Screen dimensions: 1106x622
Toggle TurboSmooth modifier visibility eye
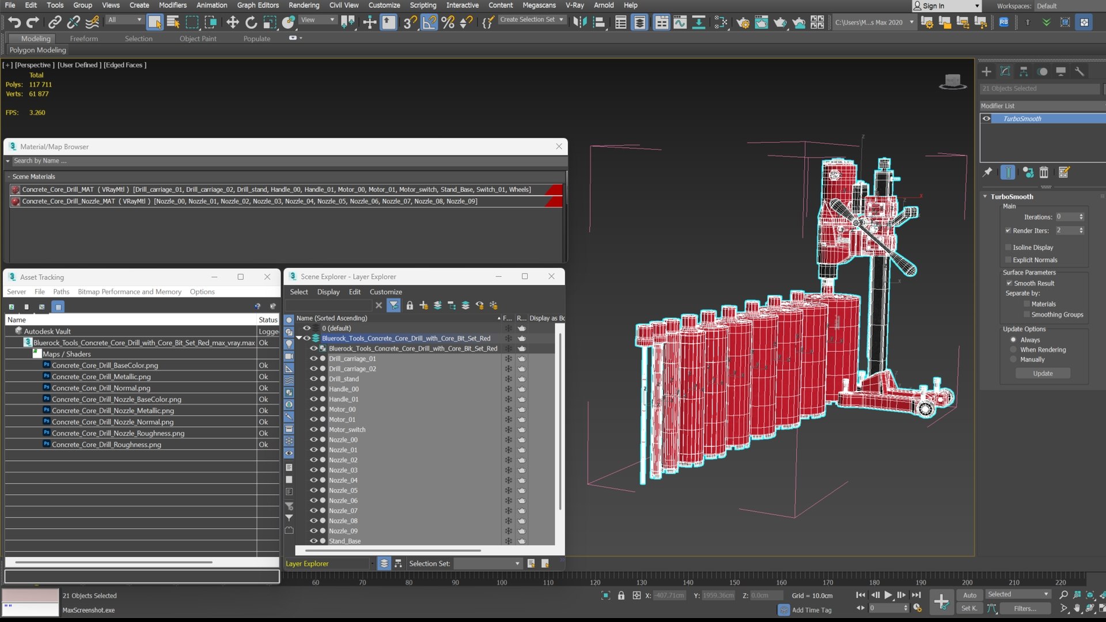point(987,119)
